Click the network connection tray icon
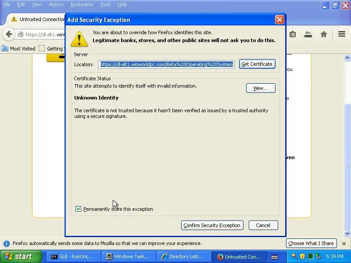351x263 pixels. [x=318, y=256]
